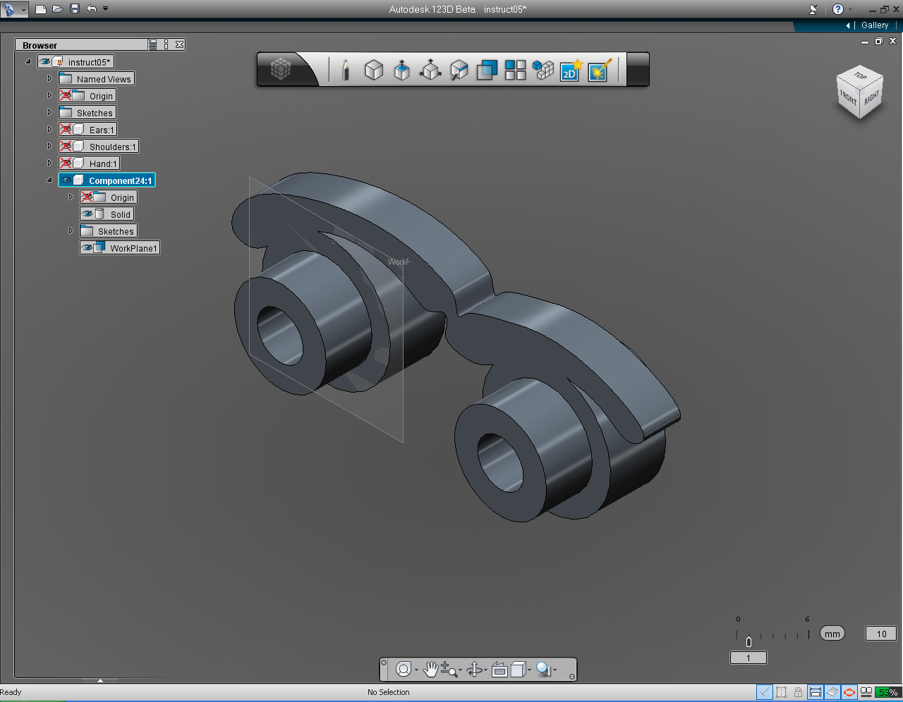
Task: Click the ViewCube FRONT face
Action: pyautogui.click(x=848, y=99)
